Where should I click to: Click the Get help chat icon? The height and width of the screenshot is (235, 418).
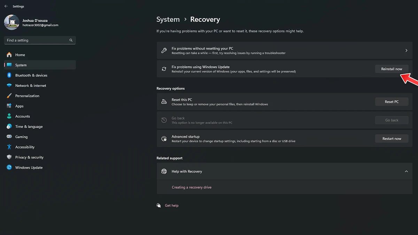click(159, 205)
